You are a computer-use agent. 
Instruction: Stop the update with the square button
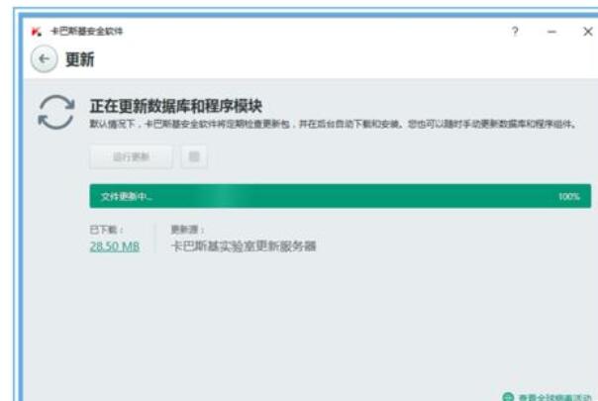(194, 156)
